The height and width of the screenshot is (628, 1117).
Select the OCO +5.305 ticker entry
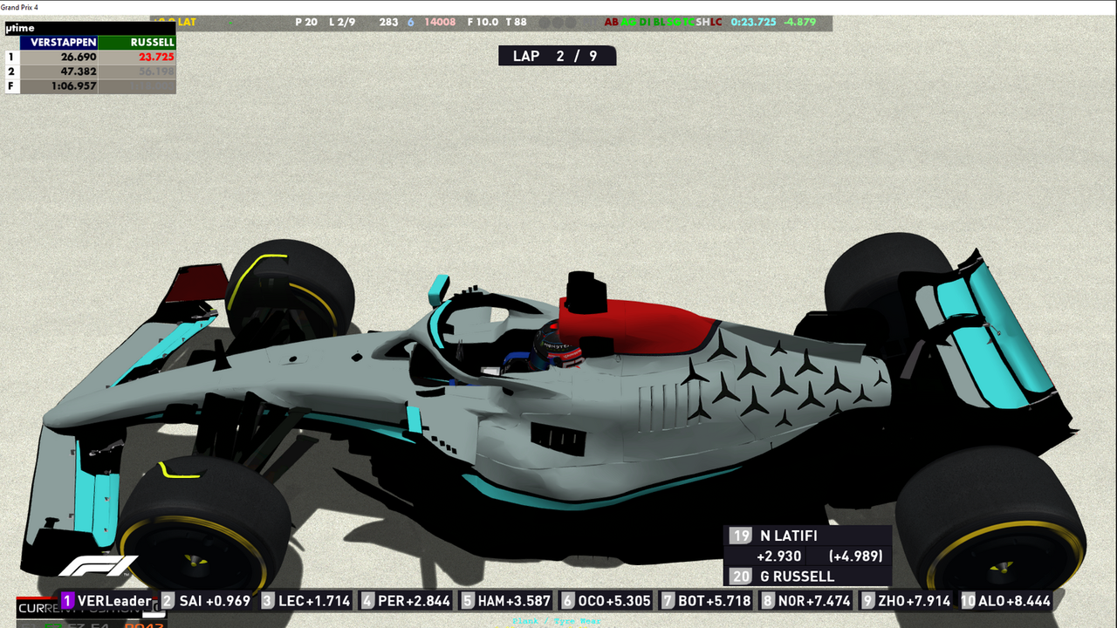[606, 600]
